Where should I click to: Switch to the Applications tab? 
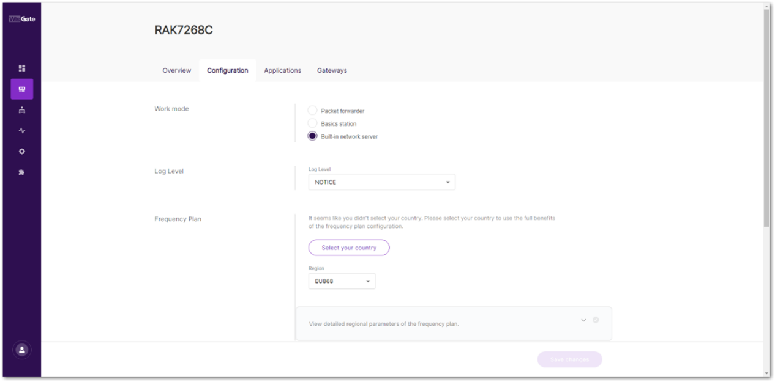coord(282,70)
